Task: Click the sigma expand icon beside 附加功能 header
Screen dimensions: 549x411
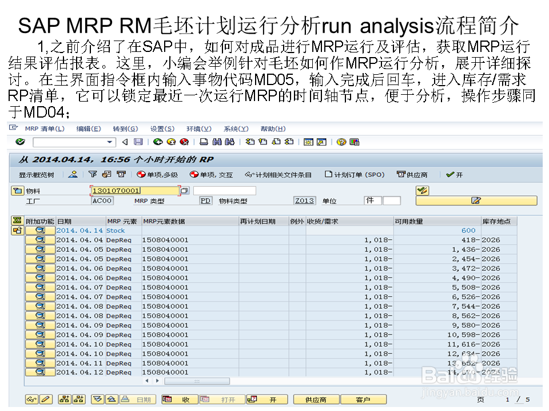Action: (x=17, y=220)
